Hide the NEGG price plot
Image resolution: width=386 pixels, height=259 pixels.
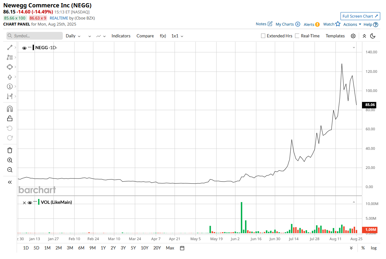click(24, 48)
